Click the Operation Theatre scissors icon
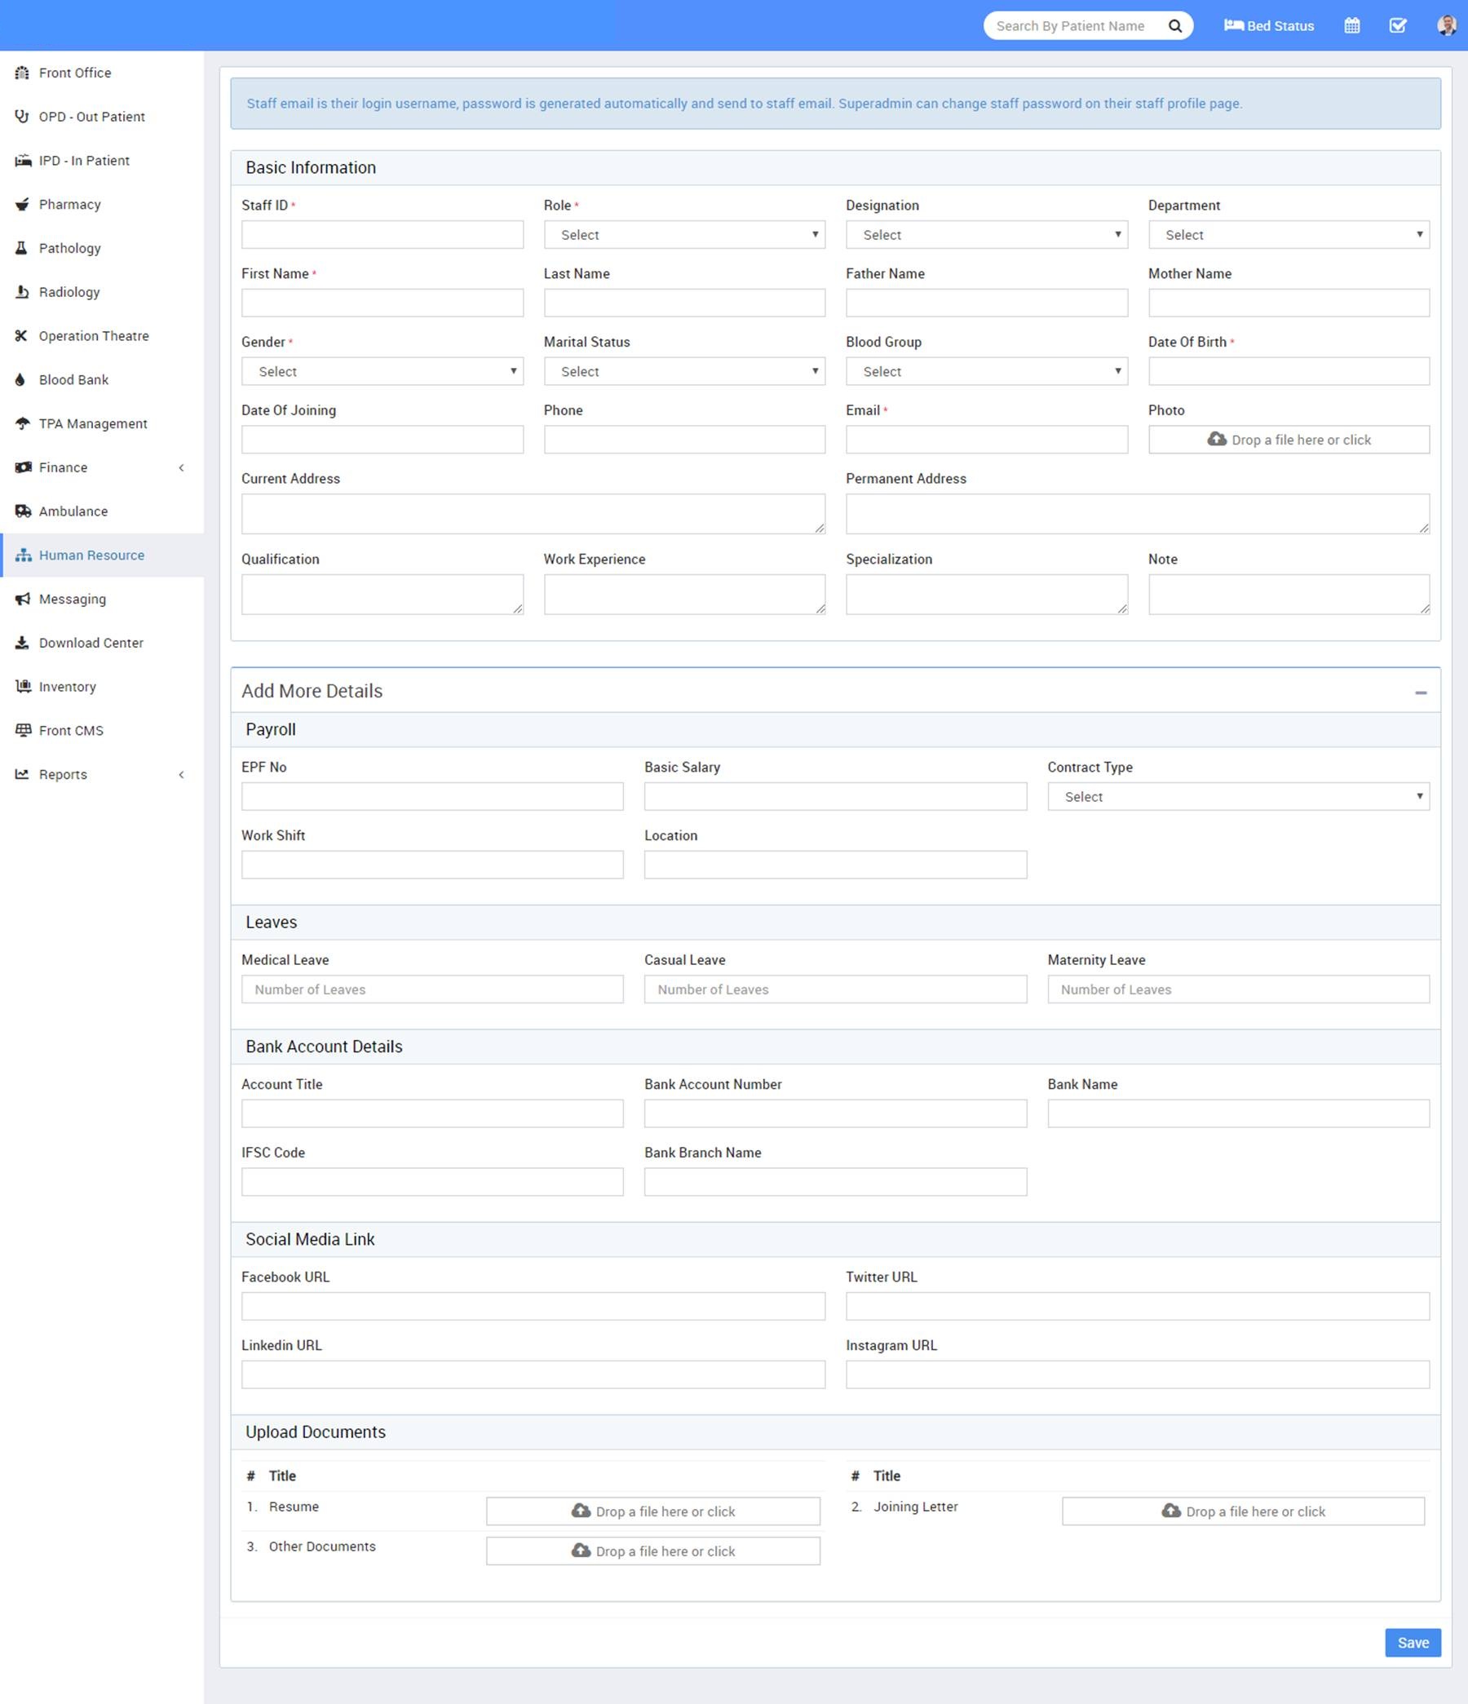1468x1704 pixels. pos(22,335)
